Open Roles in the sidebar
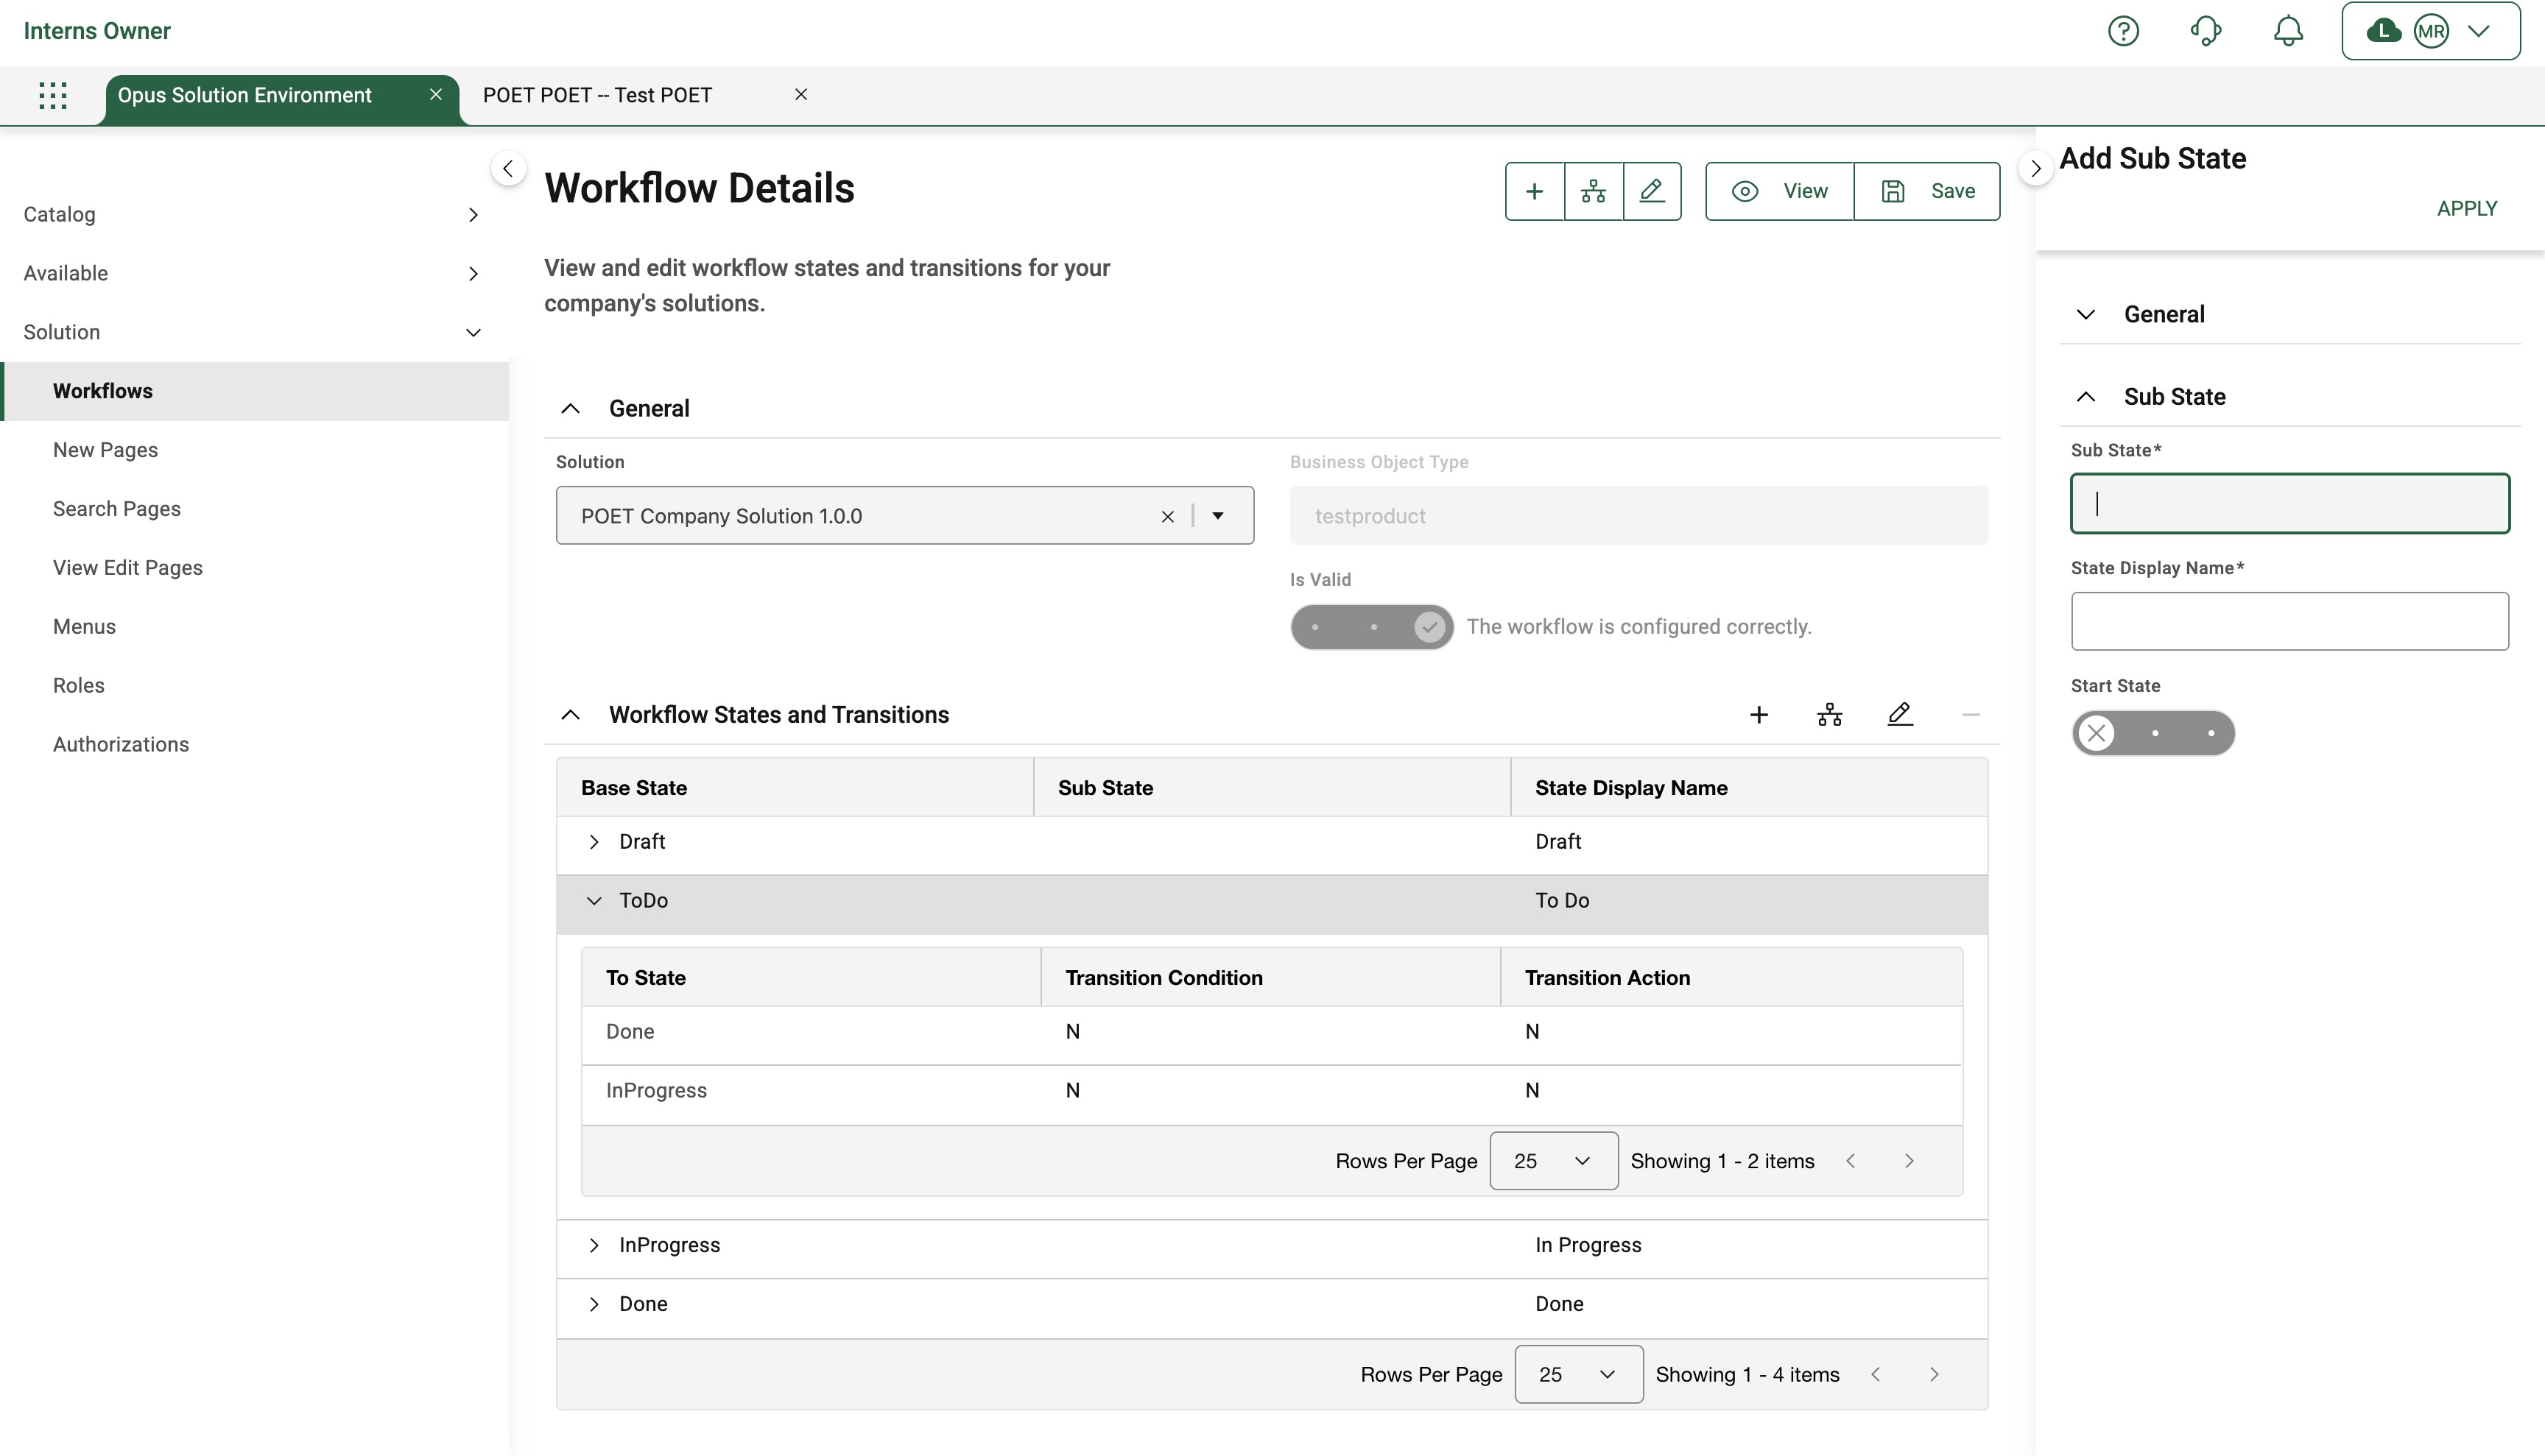2545x1456 pixels. point(254,686)
